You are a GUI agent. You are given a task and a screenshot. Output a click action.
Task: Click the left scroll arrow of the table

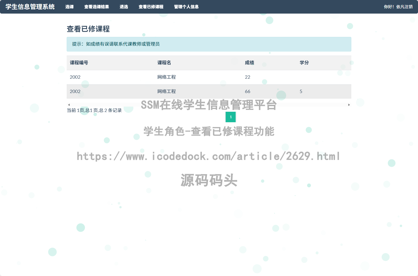(68, 105)
